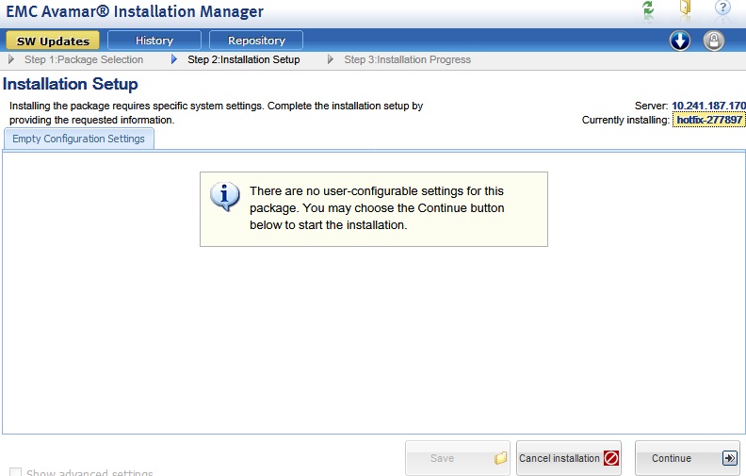
Task: Click the Installation Setup heading
Action: (71, 84)
